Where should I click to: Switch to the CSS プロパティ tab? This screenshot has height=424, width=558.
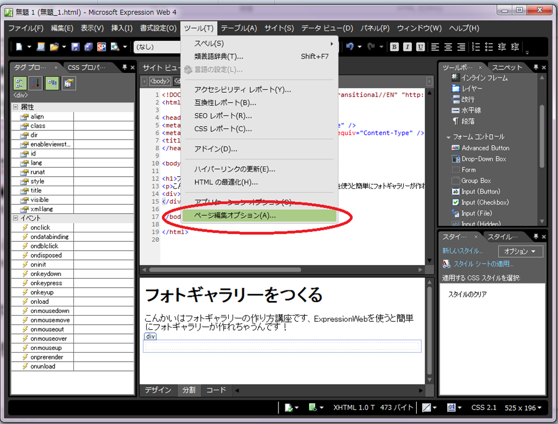(87, 67)
